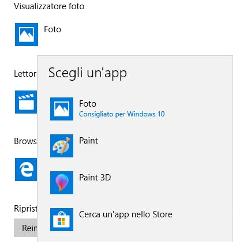Viewport: 236px width, 245px height.
Task: Click the Scegli un'app title
Action: (x=88, y=73)
